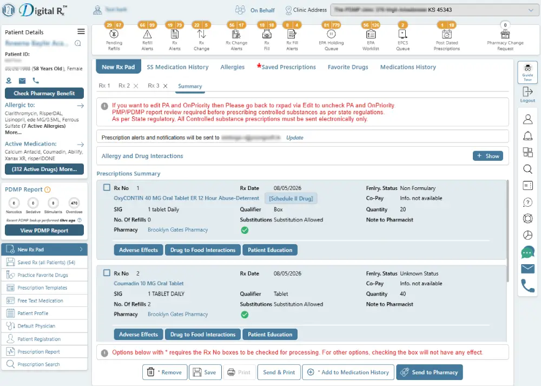Click Send & Print button
Screen dimensions: 541x386
279,372
